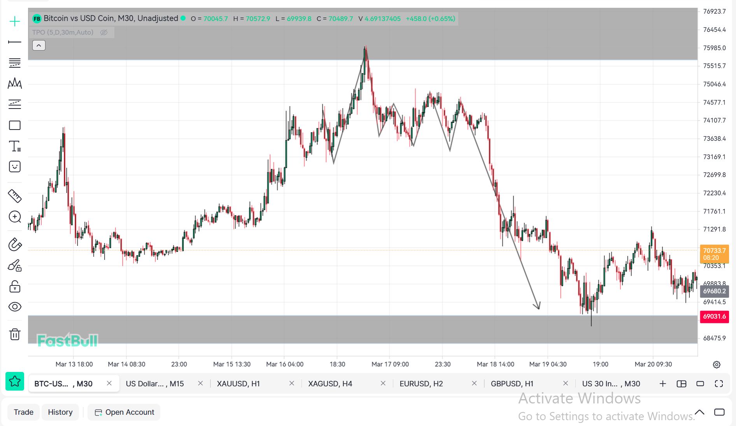
Task: Open chart settings gear on time axis
Action: tap(717, 365)
